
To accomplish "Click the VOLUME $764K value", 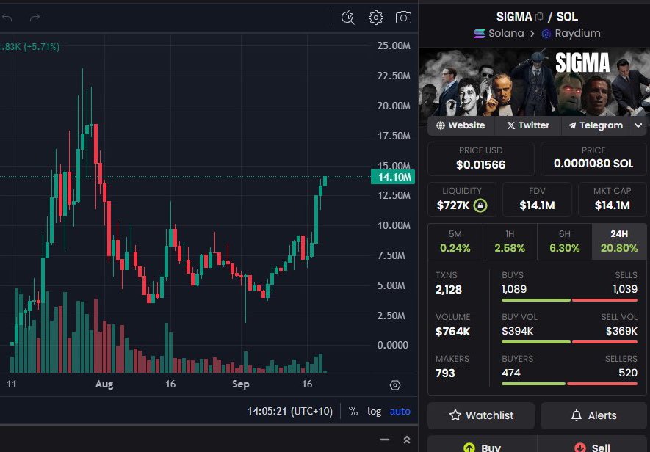I will click(x=453, y=332).
